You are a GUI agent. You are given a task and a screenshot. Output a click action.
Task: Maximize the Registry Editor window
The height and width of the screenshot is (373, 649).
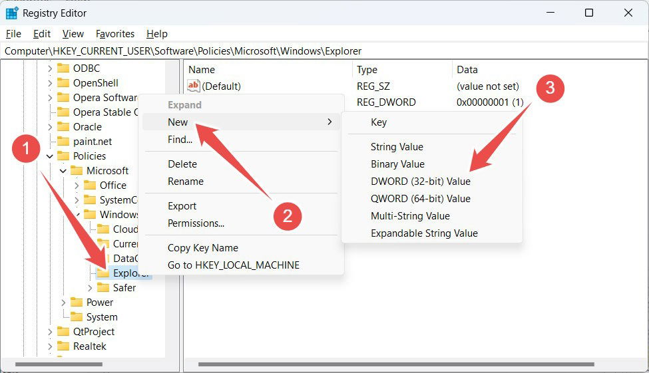(589, 13)
